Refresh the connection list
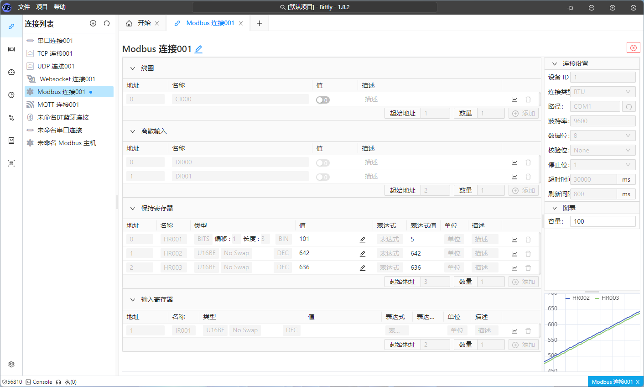The height and width of the screenshot is (387, 644). (107, 23)
